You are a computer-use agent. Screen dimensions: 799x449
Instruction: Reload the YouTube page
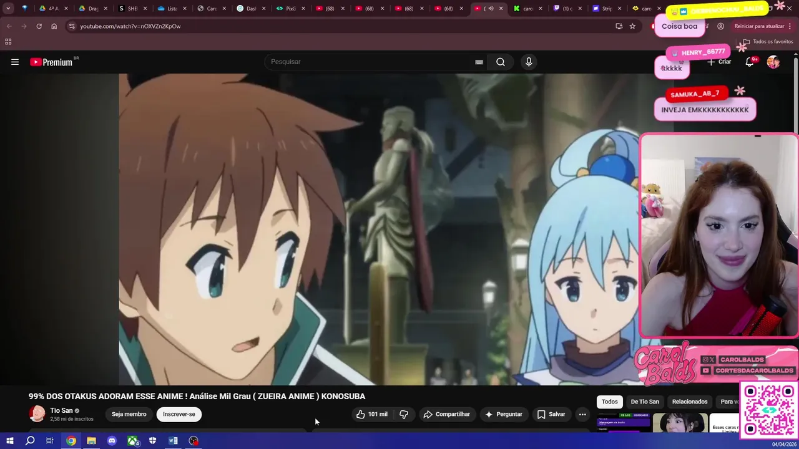(39, 26)
